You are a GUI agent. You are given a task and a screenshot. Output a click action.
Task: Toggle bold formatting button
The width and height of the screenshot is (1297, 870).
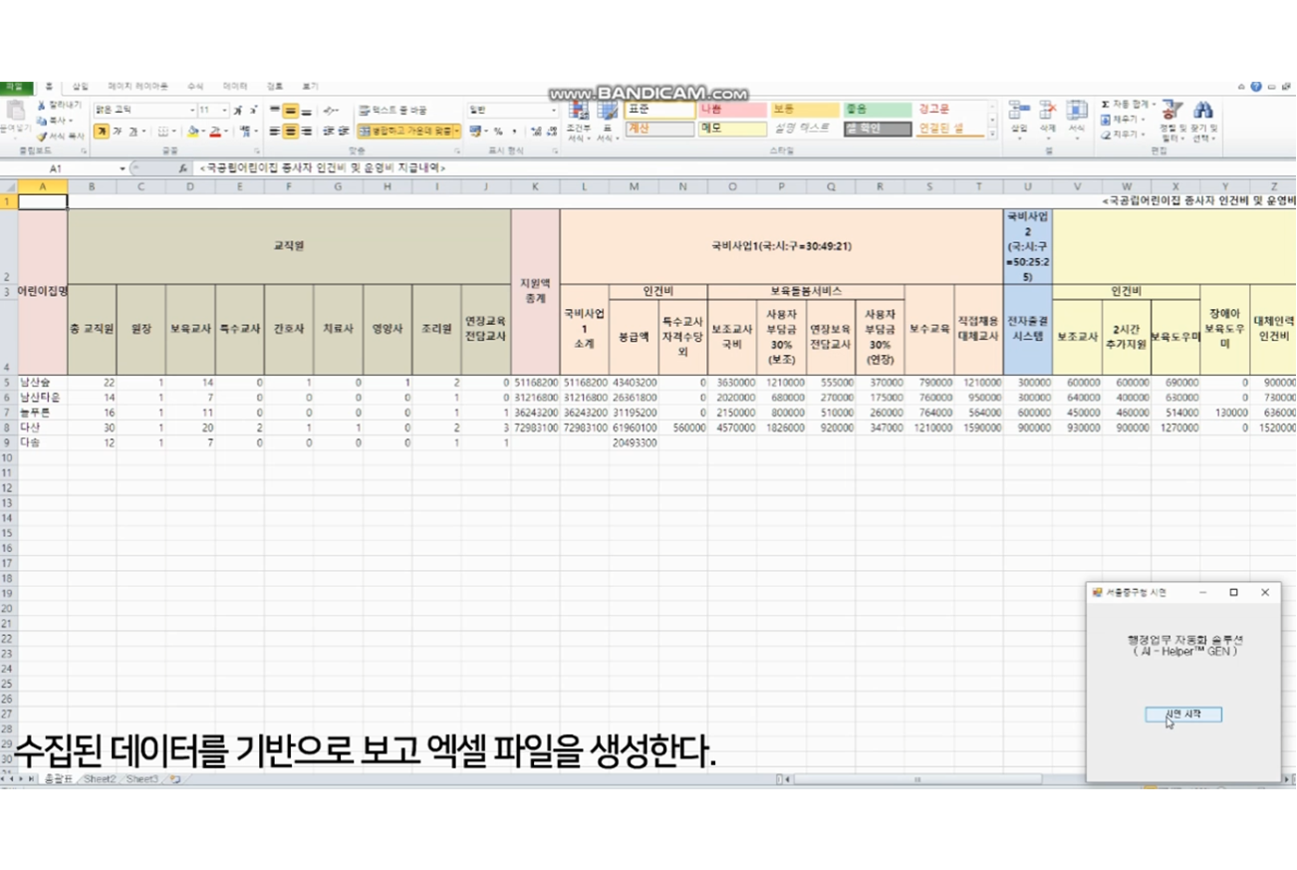[102, 132]
